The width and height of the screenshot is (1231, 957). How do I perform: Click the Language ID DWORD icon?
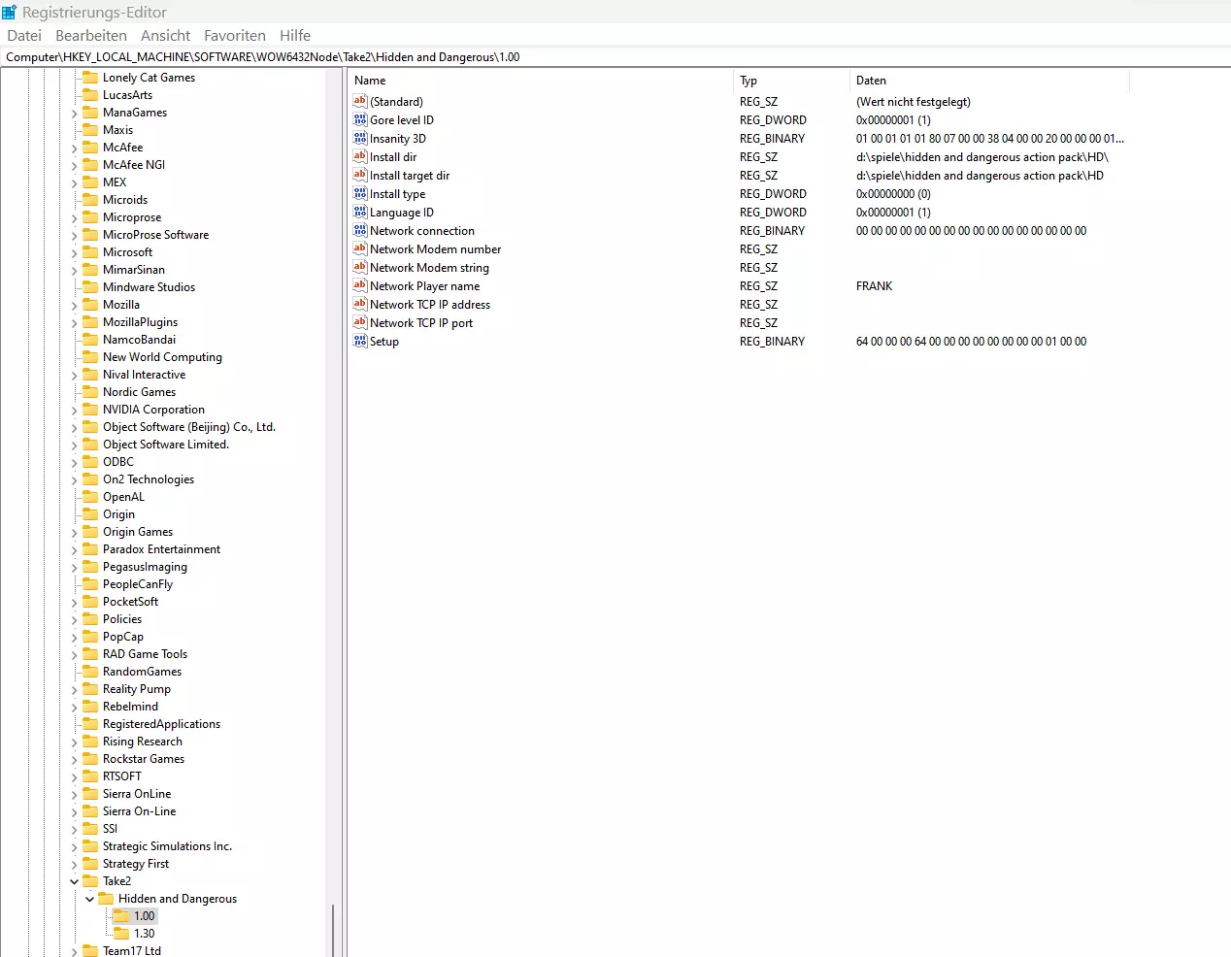360,212
